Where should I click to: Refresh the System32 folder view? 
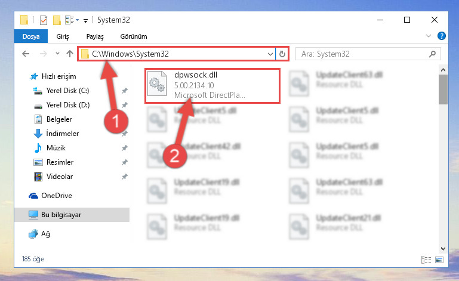pyautogui.click(x=282, y=54)
